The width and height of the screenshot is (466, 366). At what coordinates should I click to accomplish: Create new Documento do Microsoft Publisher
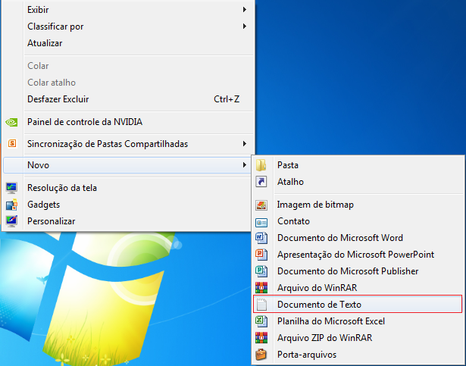358,271
